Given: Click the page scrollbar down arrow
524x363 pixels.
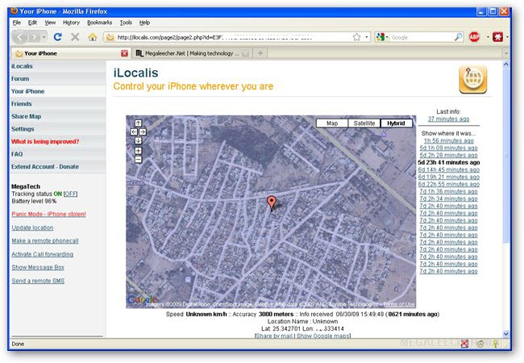Looking at the screenshot, I should tap(506, 334).
